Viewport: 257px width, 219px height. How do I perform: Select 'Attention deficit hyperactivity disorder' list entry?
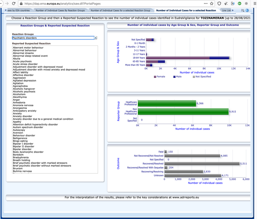pos(35,124)
